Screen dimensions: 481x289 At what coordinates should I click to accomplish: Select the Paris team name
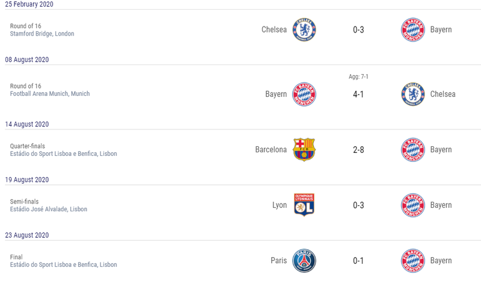pyautogui.click(x=278, y=261)
